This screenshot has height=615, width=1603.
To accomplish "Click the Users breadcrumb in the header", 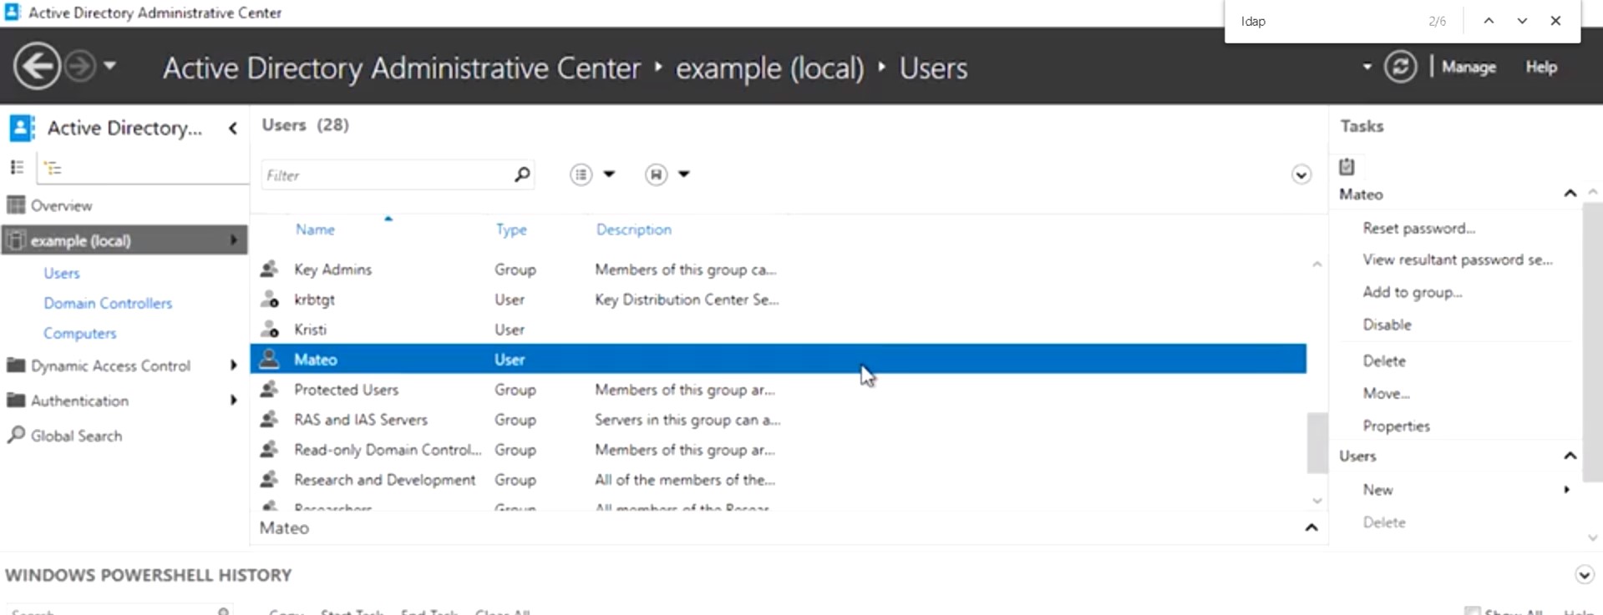I will tap(933, 68).
